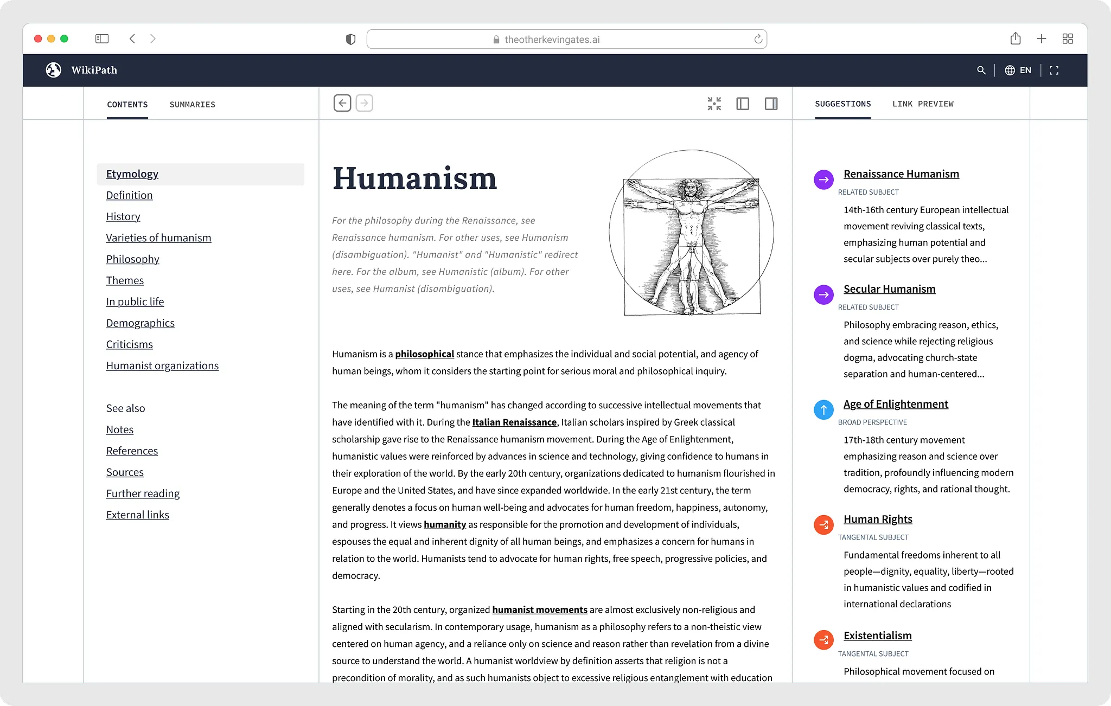Open search with the magnifier icon
Image resolution: width=1111 pixels, height=706 pixels.
click(x=981, y=70)
